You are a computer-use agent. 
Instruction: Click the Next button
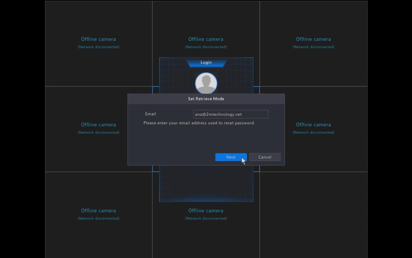[231, 157]
